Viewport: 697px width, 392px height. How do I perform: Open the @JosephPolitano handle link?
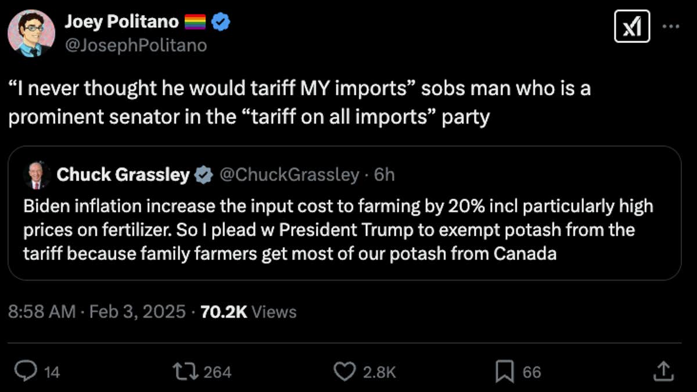[136, 45]
